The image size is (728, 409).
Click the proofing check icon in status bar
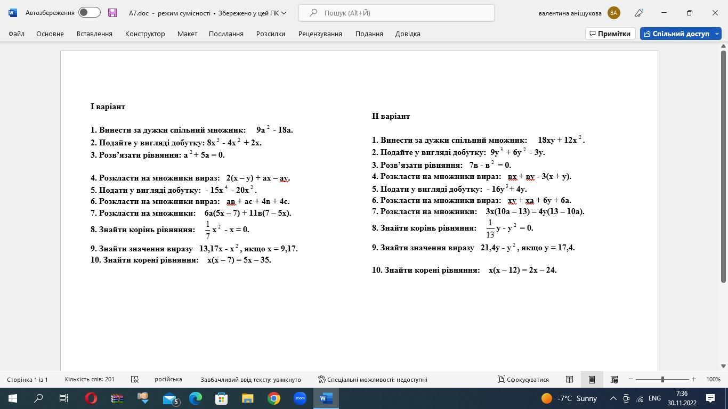[x=135, y=380]
